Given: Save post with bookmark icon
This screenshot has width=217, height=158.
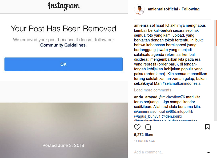Looking at the screenshot, I should click(207, 127).
